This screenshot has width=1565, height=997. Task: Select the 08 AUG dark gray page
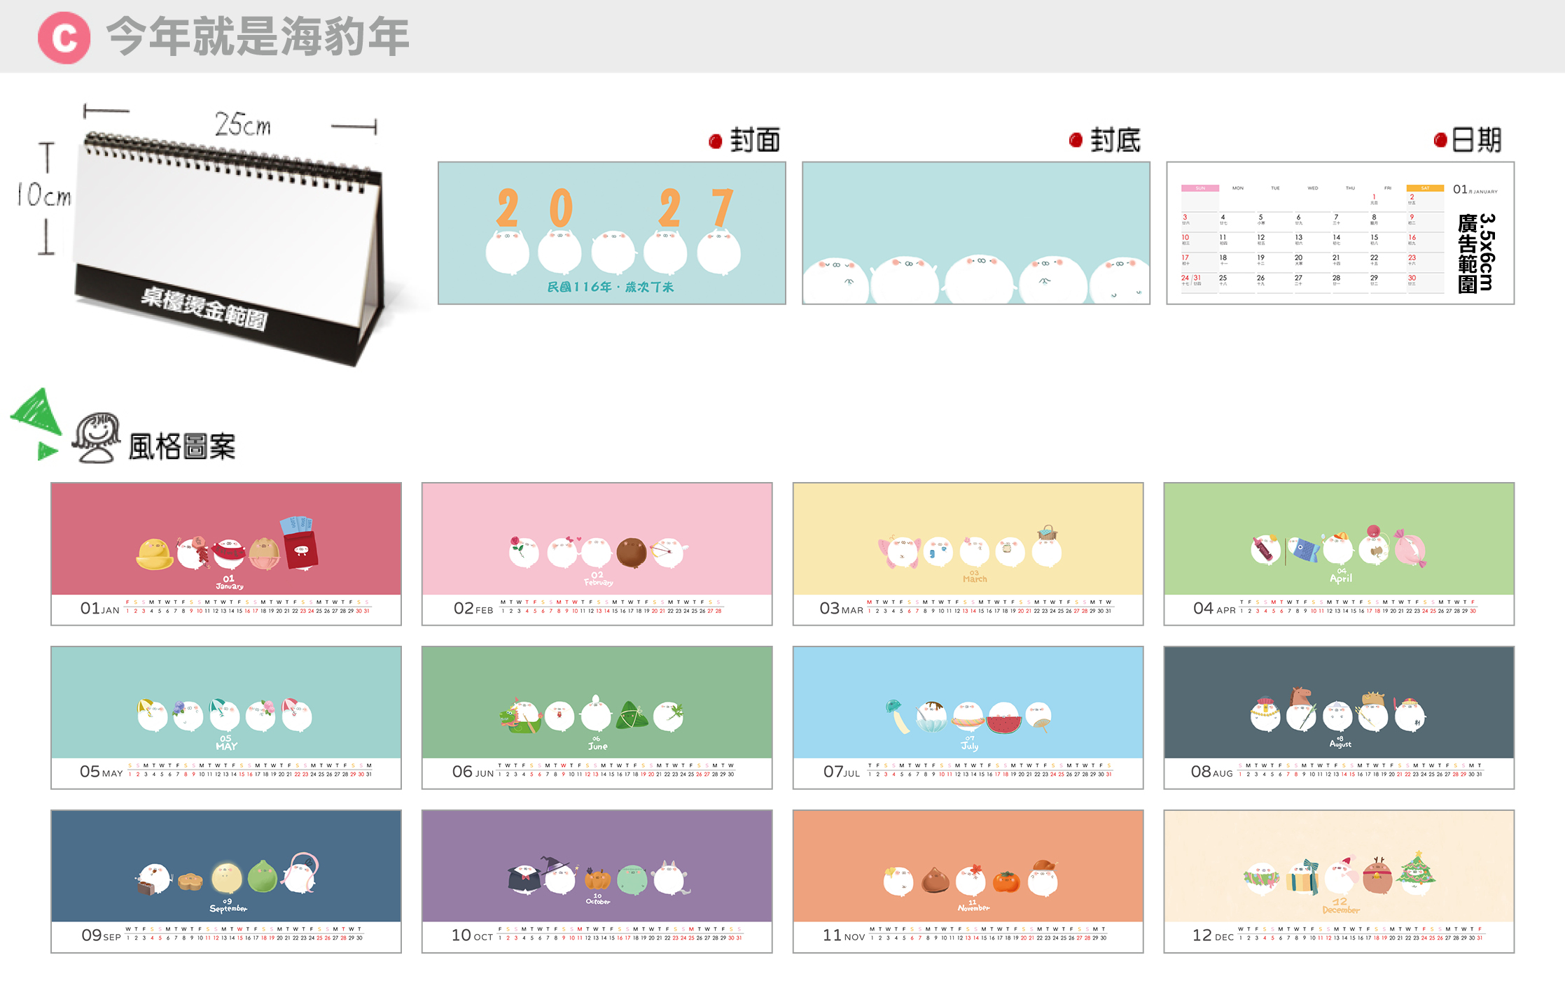coord(1339,717)
